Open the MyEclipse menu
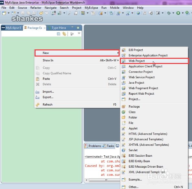 (x=91, y=8)
